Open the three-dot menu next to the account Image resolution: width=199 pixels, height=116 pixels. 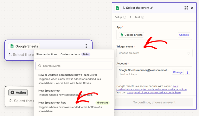tap(187, 72)
